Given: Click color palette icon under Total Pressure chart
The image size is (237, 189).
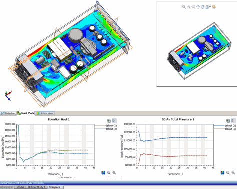Looking at the screenshot, I should tap(222, 173).
